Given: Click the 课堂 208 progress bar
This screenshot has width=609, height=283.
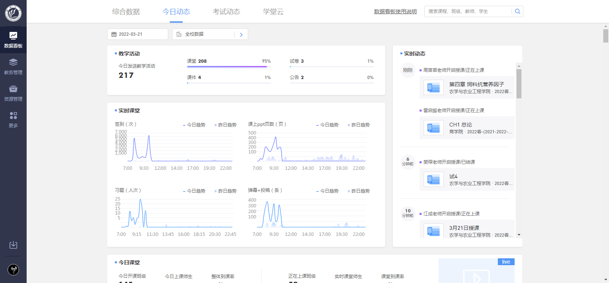Looking at the screenshot, I should click(229, 66).
